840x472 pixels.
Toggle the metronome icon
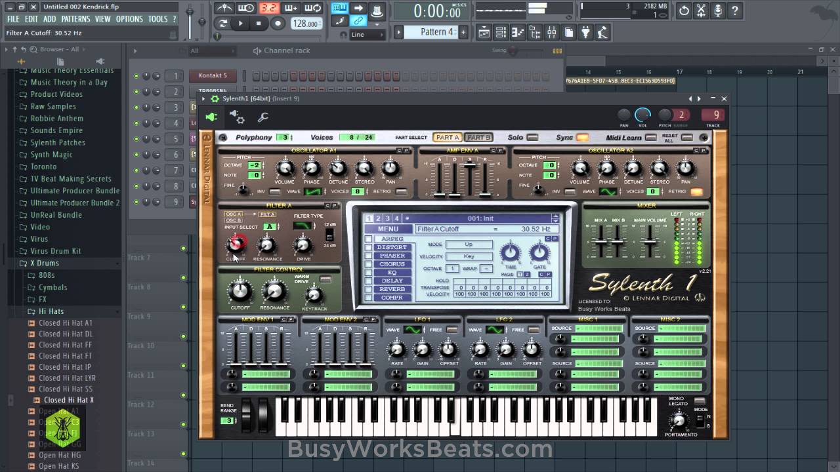tap(224, 9)
